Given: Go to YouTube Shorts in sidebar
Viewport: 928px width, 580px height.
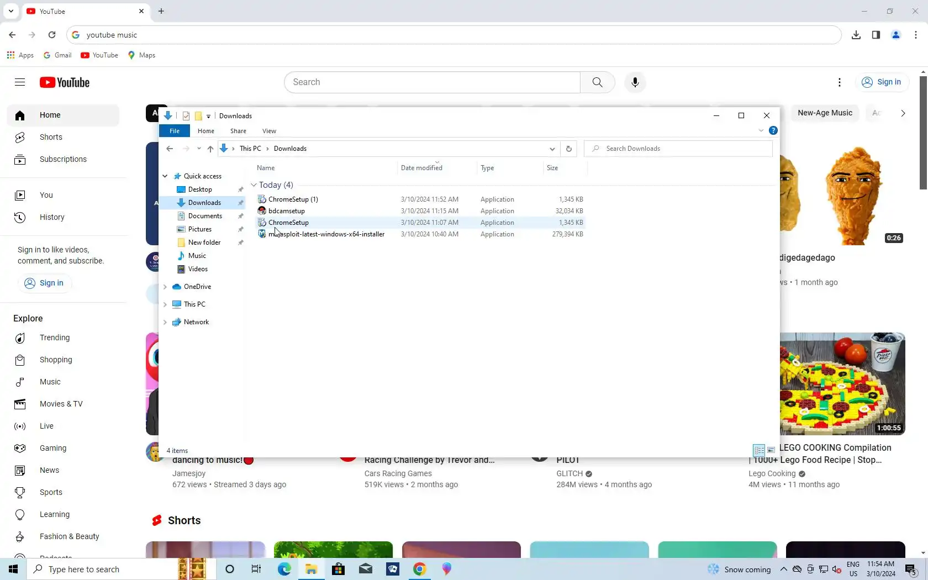Looking at the screenshot, I should point(63,137).
